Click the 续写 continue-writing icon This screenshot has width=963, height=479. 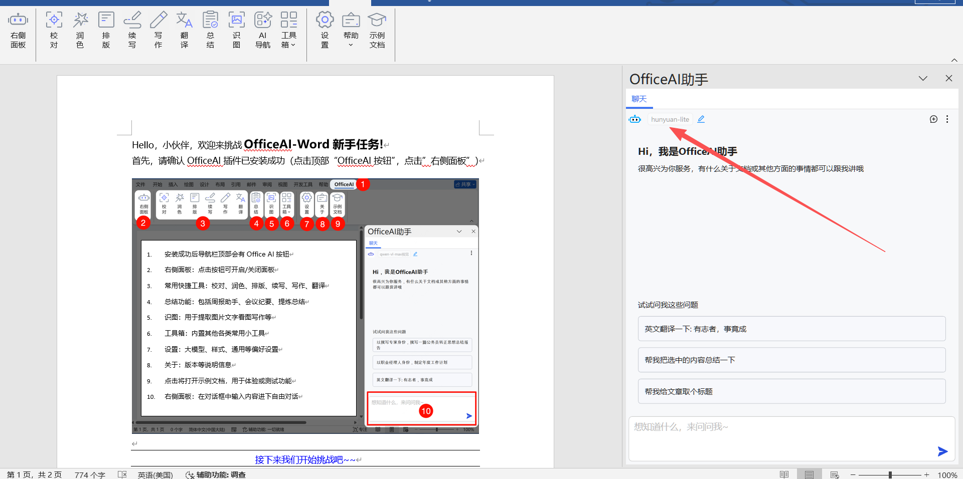tap(132, 30)
